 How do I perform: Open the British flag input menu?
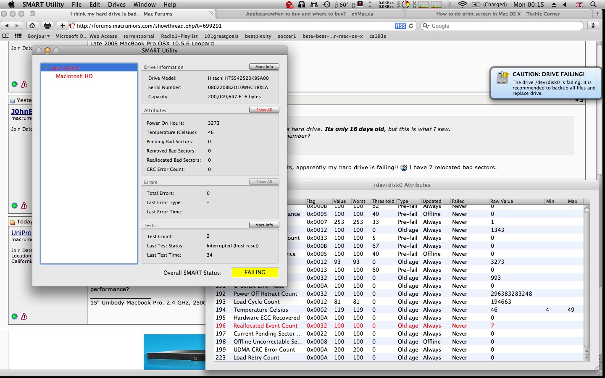point(579,4)
